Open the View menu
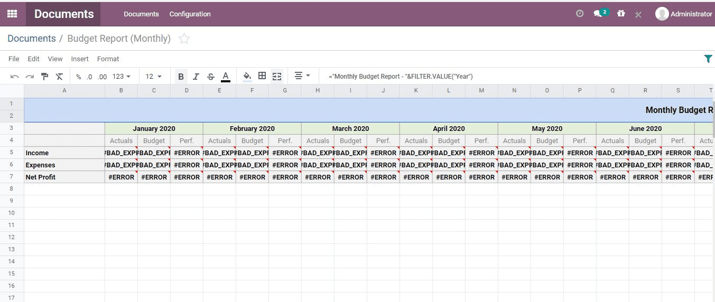715x302 pixels. click(x=55, y=59)
